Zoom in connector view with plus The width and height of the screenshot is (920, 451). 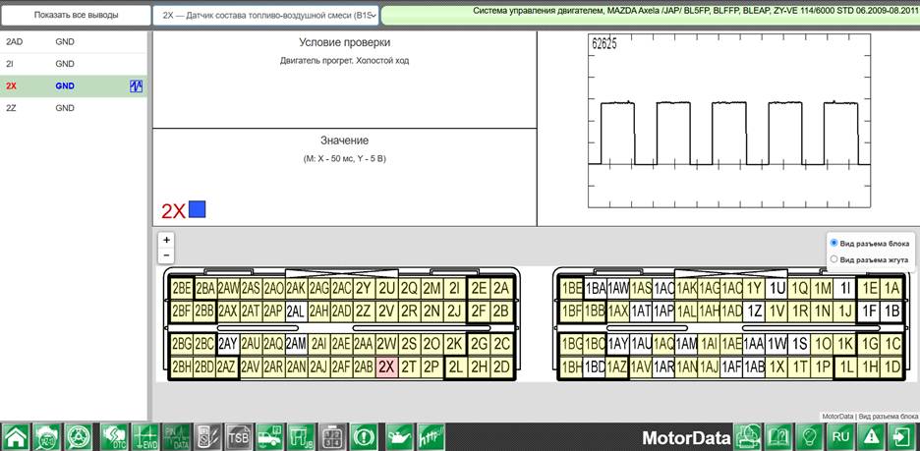click(167, 240)
